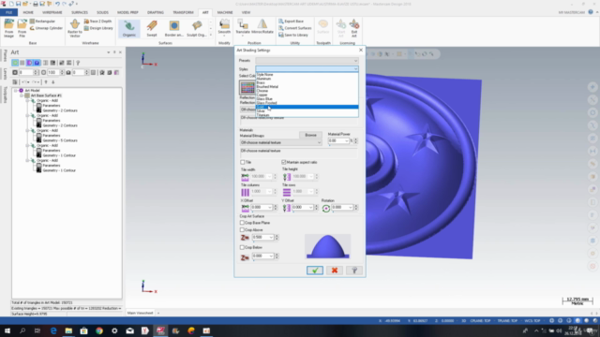Image resolution: width=600 pixels, height=337 pixels.
Task: Open the X Offset value dropdown
Action: tap(270, 207)
